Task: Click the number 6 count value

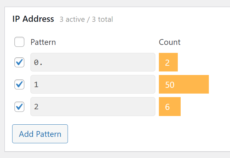Action: coord(167,107)
